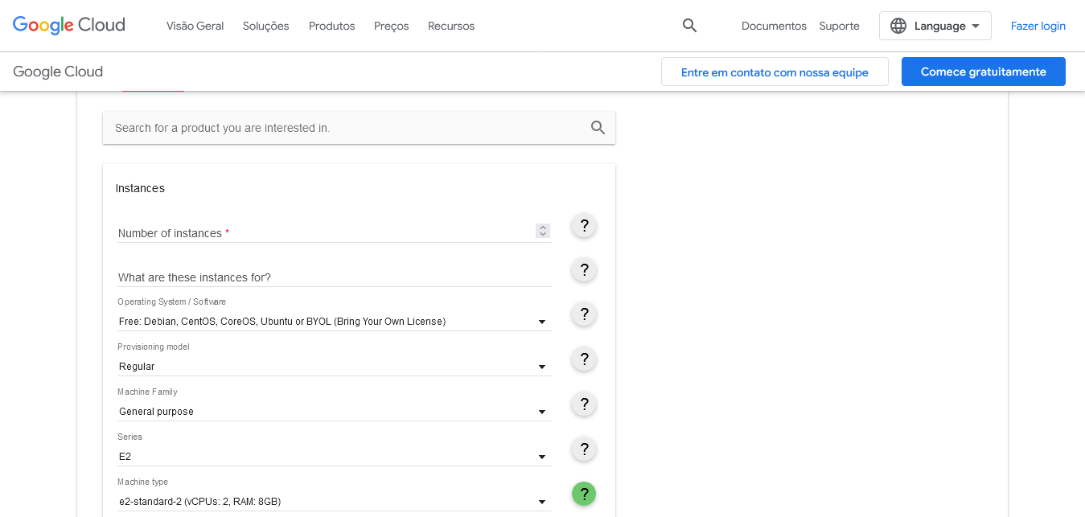The height and width of the screenshot is (517, 1085).
Task: Expand Operating System / Software dropdown
Action: (335, 322)
